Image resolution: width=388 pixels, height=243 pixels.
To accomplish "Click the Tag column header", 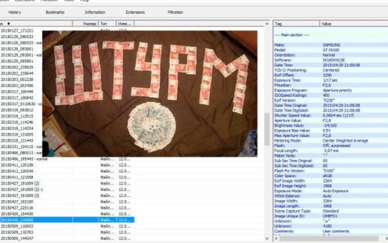I will pyautogui.click(x=297, y=24).
